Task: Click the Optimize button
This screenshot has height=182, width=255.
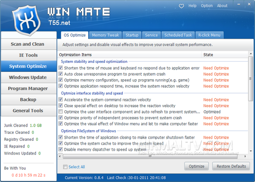Action: click(x=196, y=166)
